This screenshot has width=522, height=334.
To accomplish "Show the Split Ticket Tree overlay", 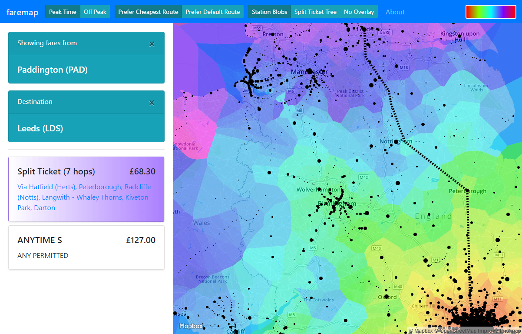I will (x=315, y=12).
